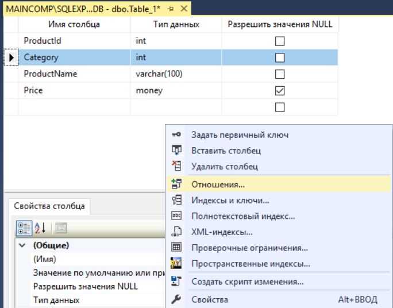Viewport: 393px width, 308px height.
Task: Click the Тип данных column header
Action: (176, 24)
